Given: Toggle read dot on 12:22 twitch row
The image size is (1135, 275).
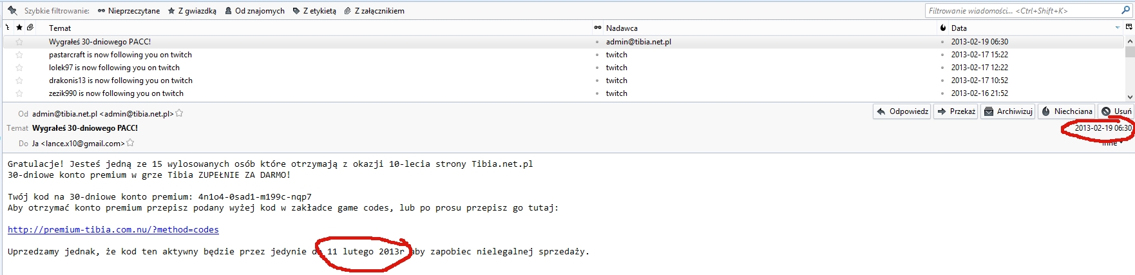Looking at the screenshot, I should pos(597,68).
